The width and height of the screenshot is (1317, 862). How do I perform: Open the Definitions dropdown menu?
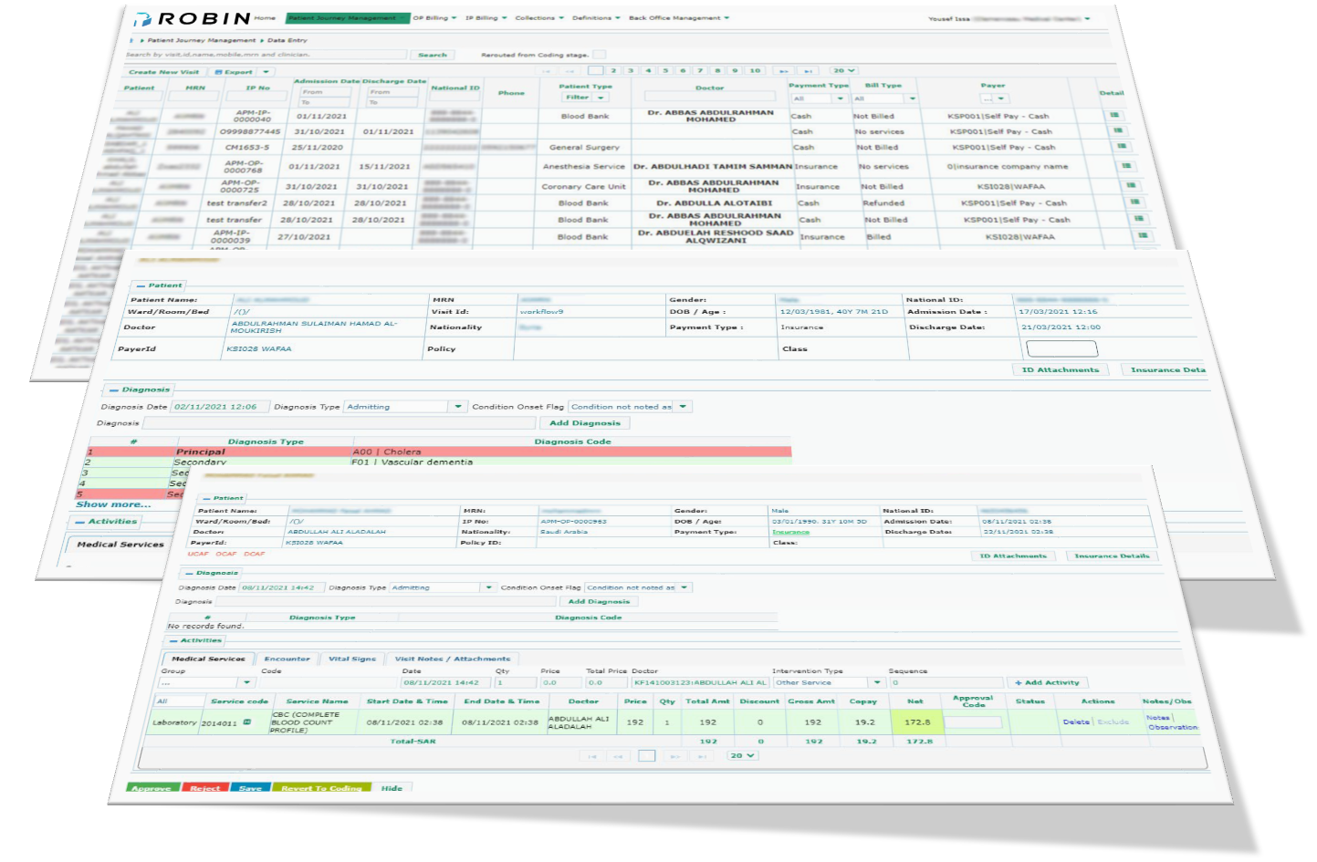pyautogui.click(x=596, y=18)
